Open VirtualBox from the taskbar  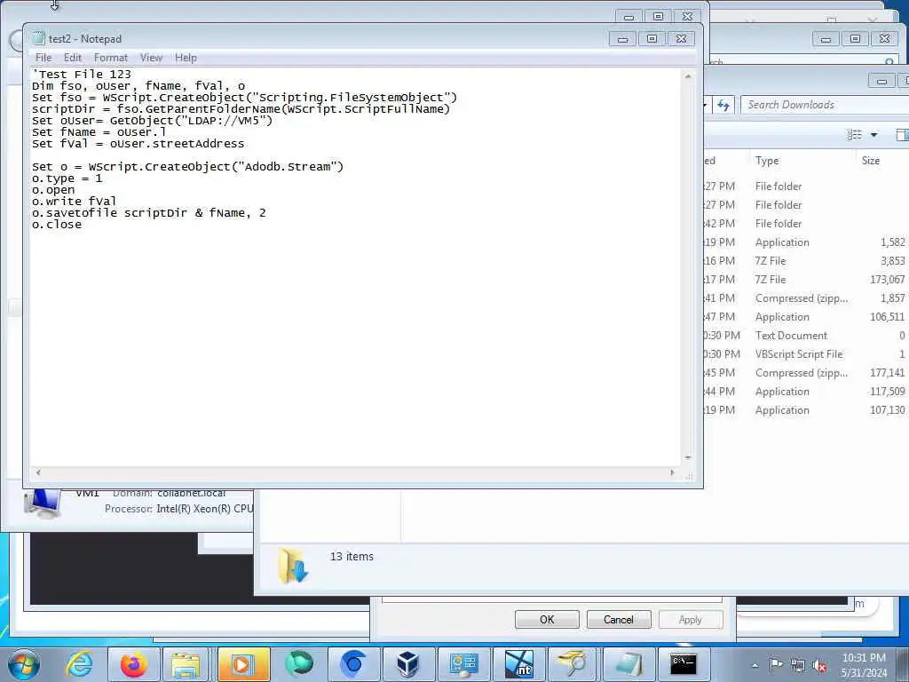pyautogui.click(x=408, y=664)
